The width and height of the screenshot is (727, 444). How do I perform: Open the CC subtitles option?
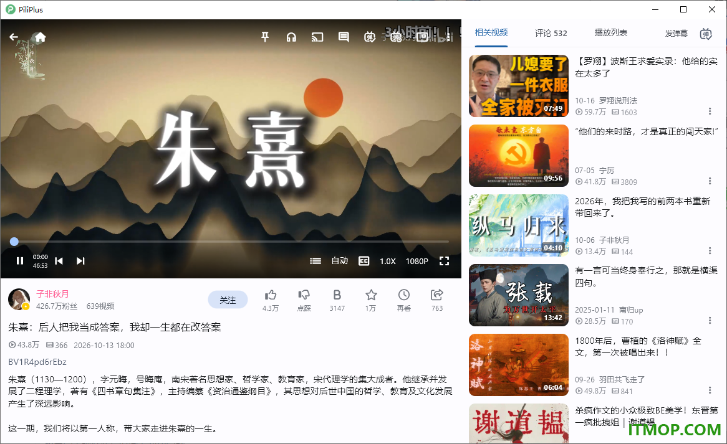pos(364,261)
